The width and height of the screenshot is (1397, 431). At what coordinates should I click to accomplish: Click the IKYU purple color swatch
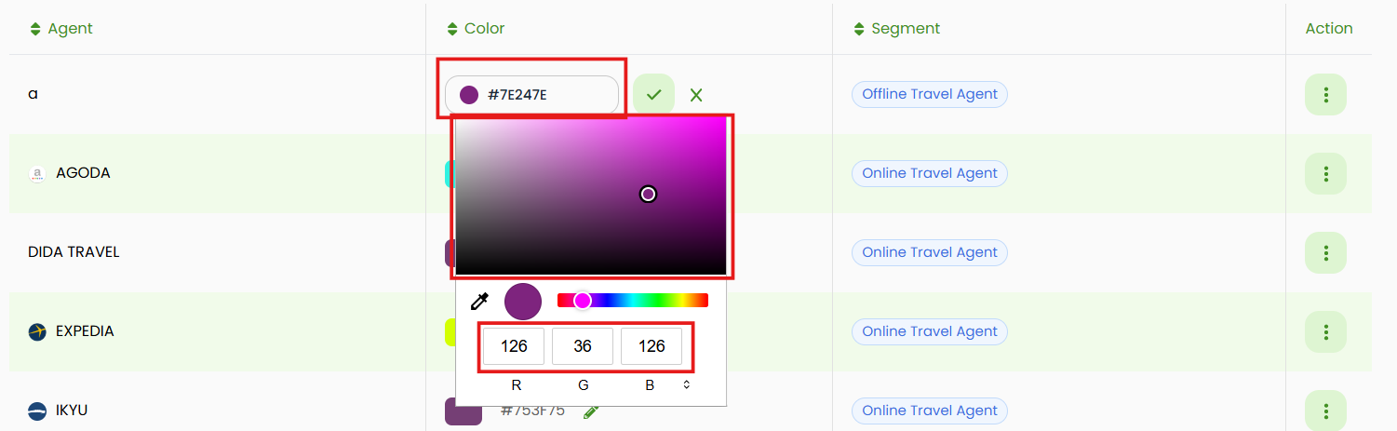coord(463,411)
